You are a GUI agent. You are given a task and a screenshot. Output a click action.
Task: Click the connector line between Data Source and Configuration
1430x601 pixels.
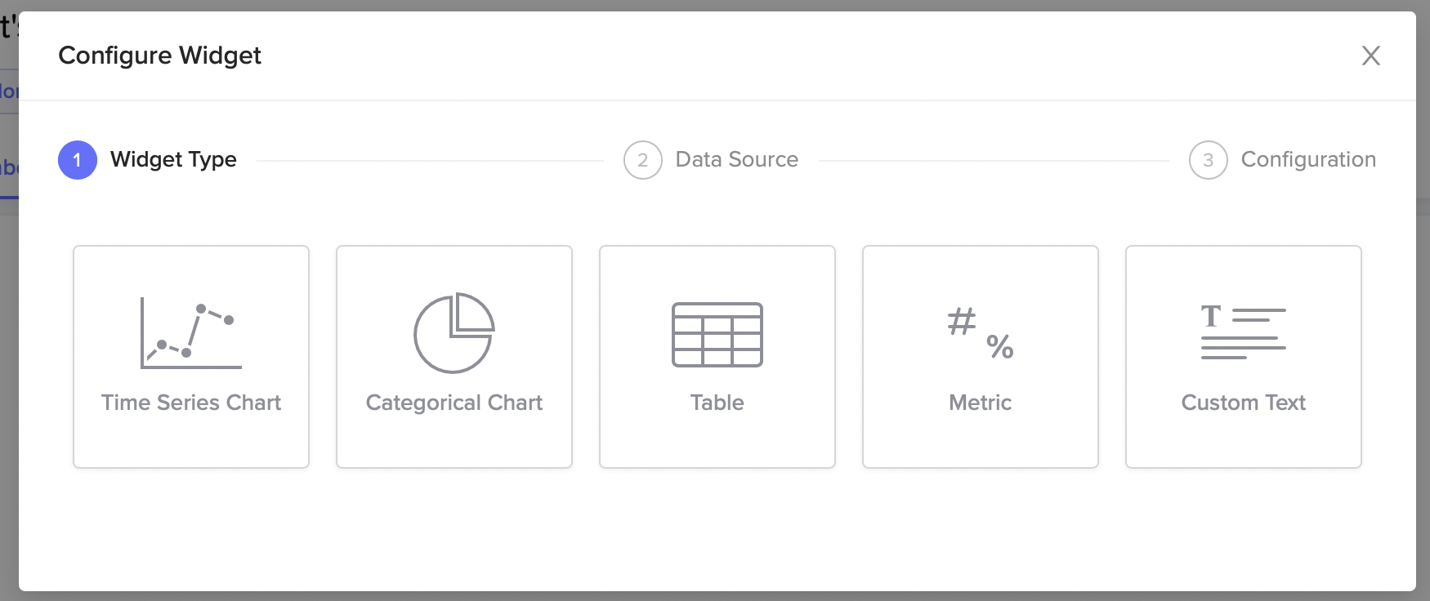pyautogui.click(x=994, y=161)
